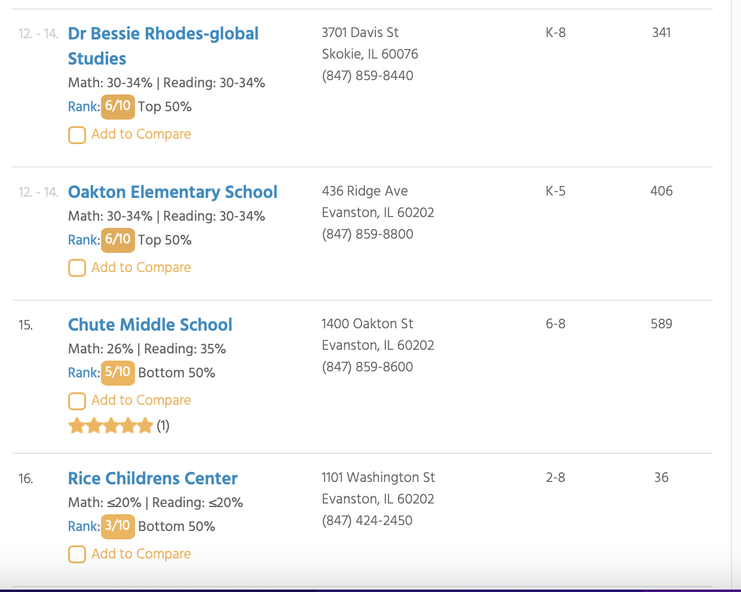Open Dr Bessie Rhodes-global Studies school page
Image resolution: width=741 pixels, height=592 pixels.
tap(163, 46)
